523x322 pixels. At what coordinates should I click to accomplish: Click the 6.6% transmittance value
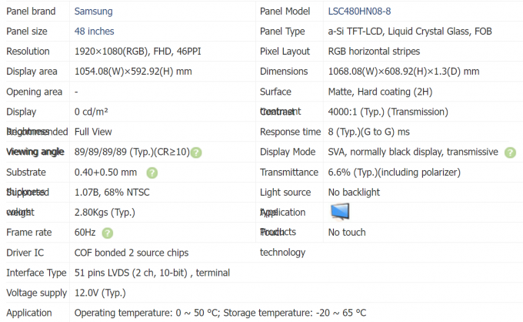[x=394, y=173]
